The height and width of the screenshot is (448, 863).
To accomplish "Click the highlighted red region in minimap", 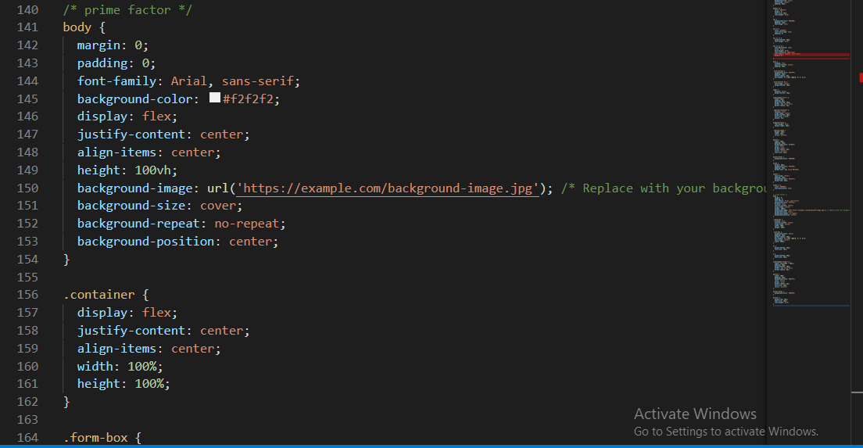I will tap(811, 56).
